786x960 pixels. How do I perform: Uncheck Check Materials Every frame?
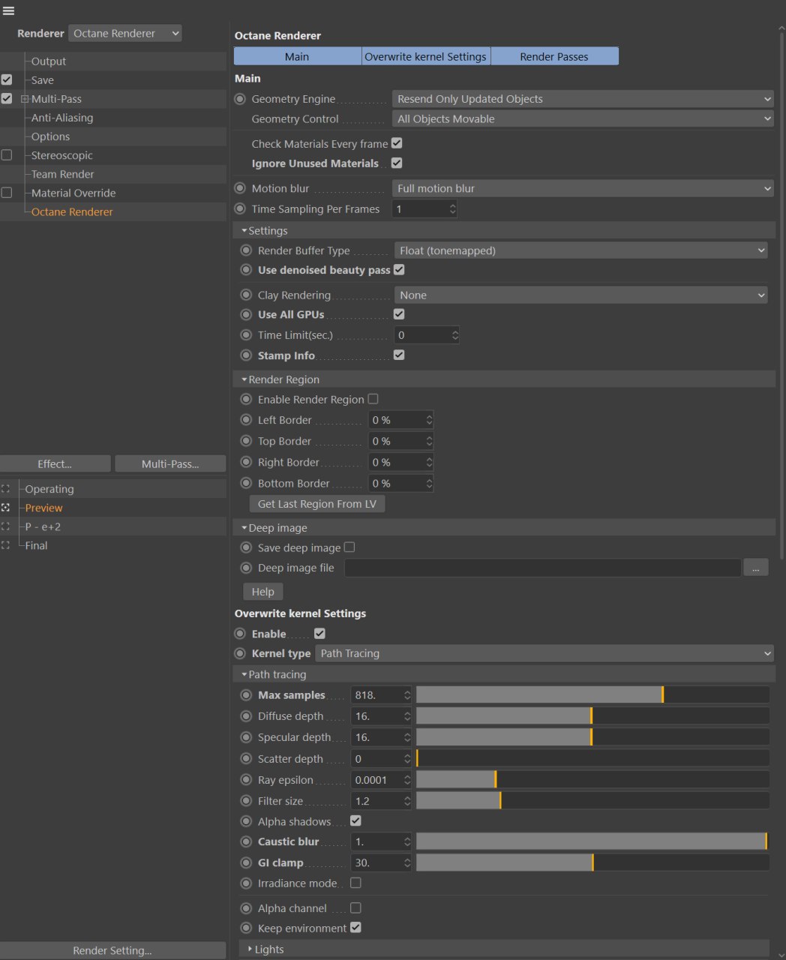pyautogui.click(x=397, y=143)
